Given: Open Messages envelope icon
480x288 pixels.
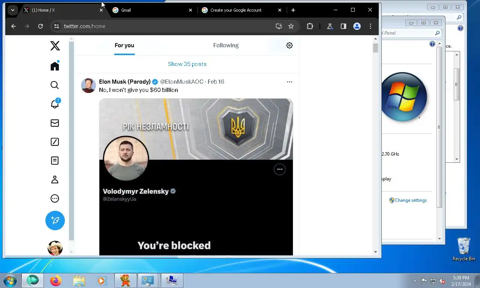Looking at the screenshot, I should (55, 123).
